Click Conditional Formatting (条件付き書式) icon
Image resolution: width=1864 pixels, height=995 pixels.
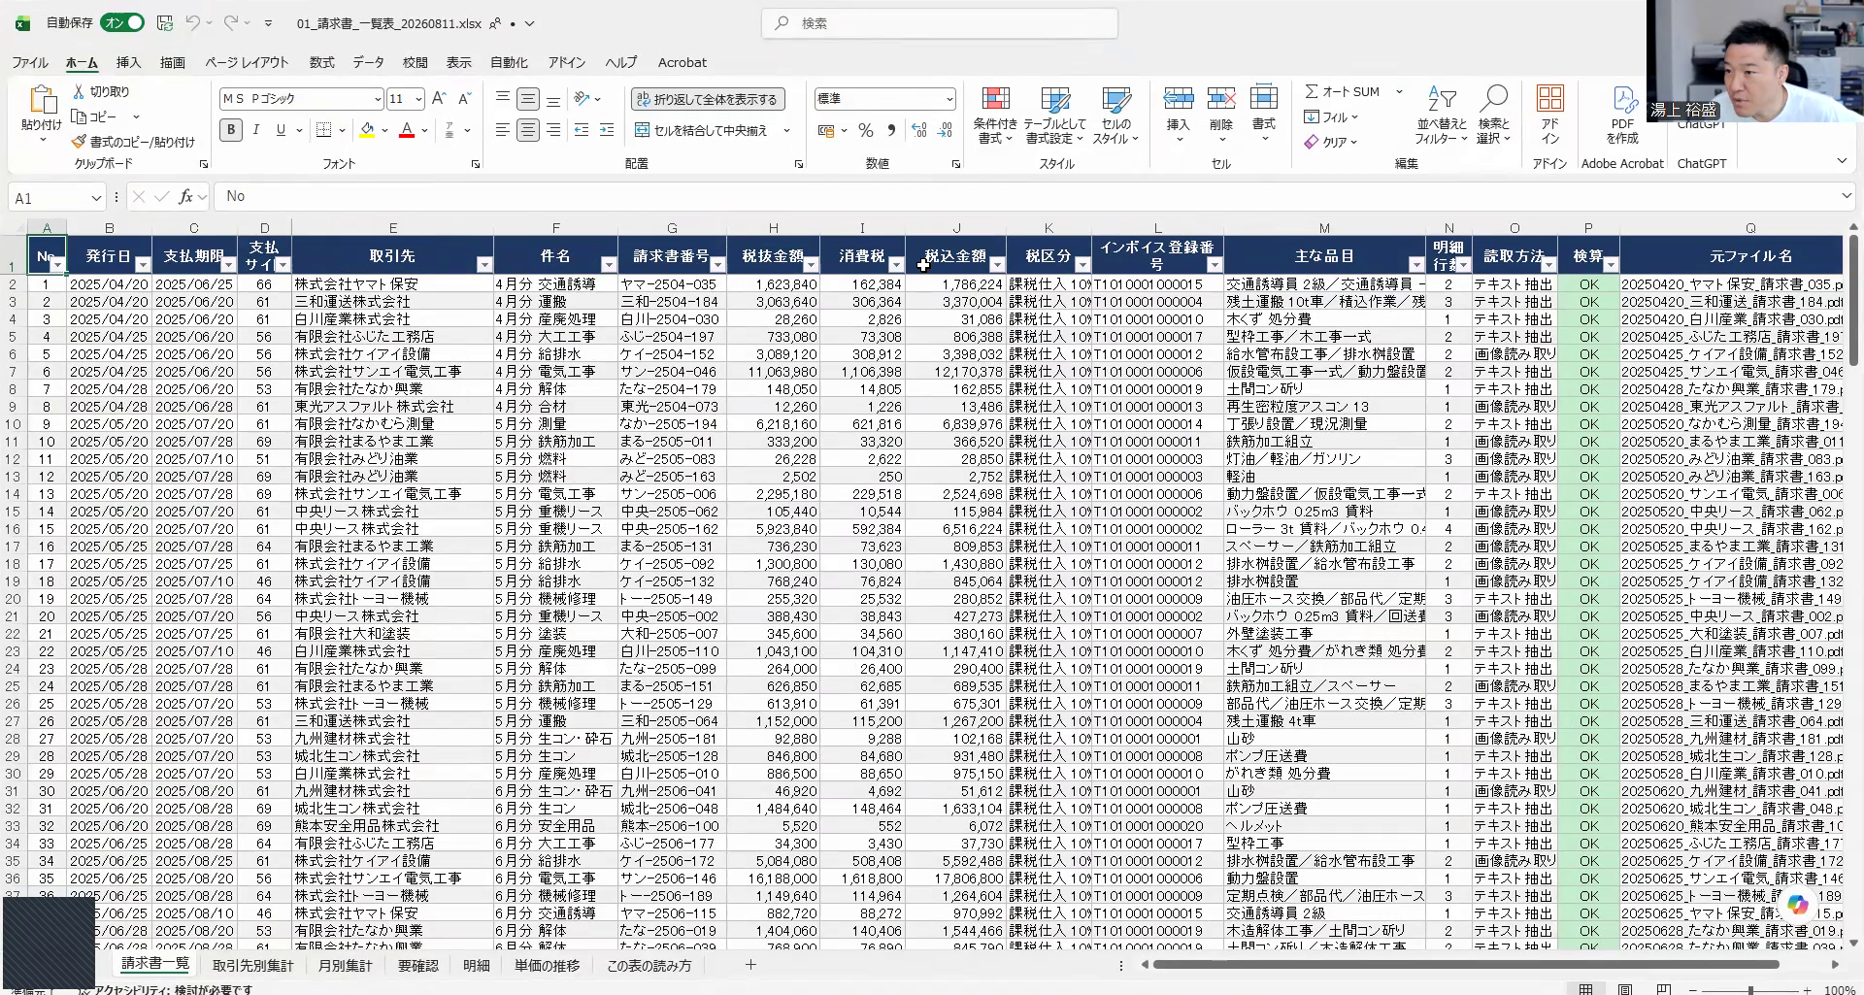pos(995,99)
